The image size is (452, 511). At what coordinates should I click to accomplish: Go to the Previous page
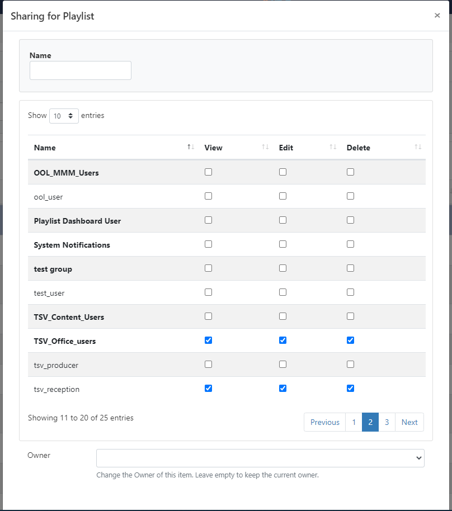point(325,422)
